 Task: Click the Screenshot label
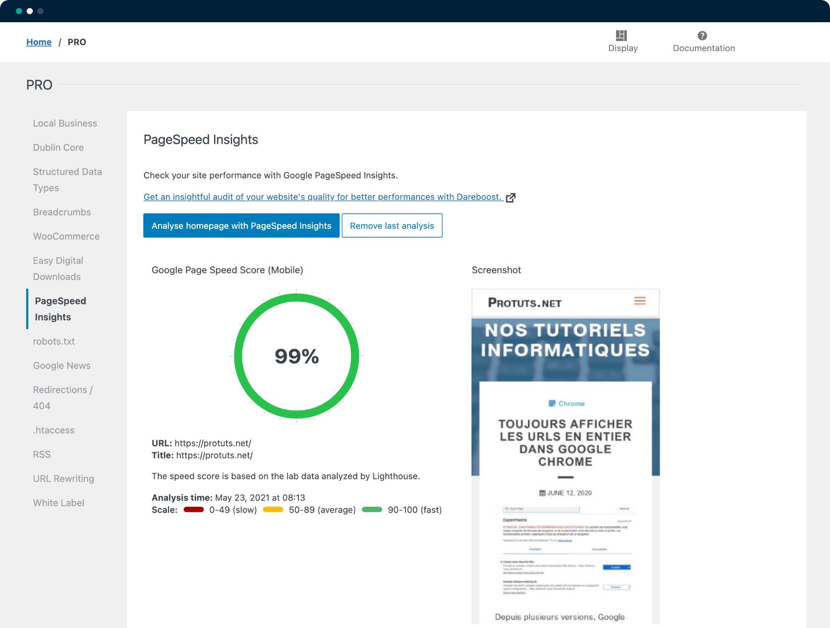pos(496,270)
